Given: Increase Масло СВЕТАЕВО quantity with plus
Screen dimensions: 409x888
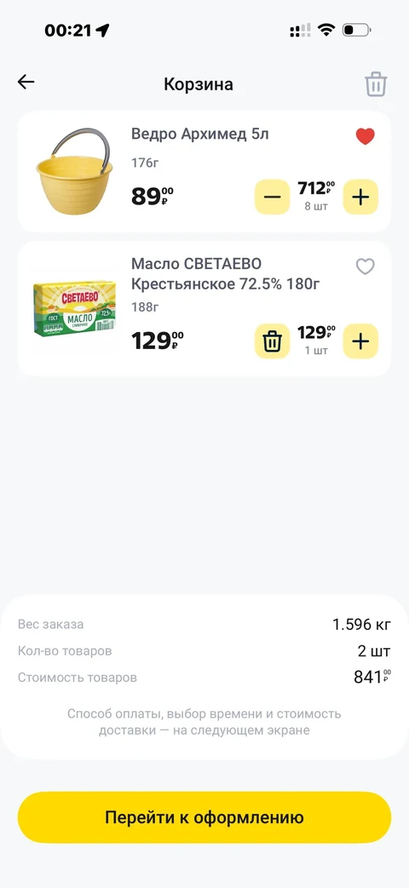Looking at the screenshot, I should tap(360, 341).
